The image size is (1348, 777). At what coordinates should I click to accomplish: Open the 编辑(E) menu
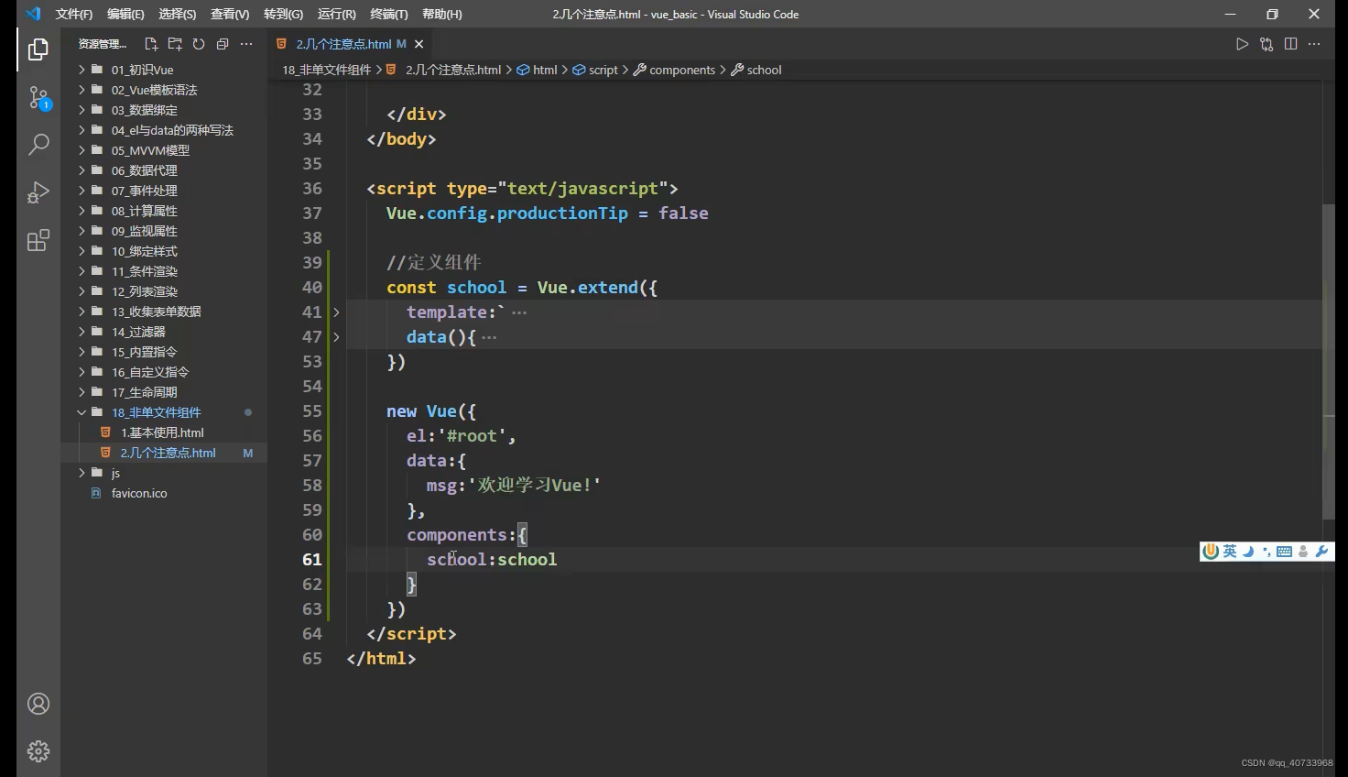pyautogui.click(x=125, y=14)
